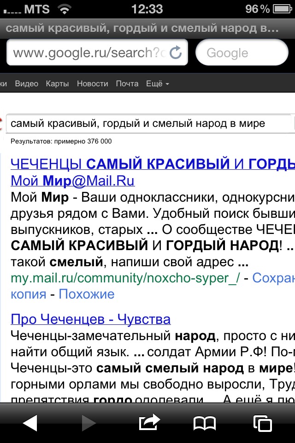The width and height of the screenshot is (295, 443).
Task: Open the bookmarks book icon
Action: pos(204,423)
